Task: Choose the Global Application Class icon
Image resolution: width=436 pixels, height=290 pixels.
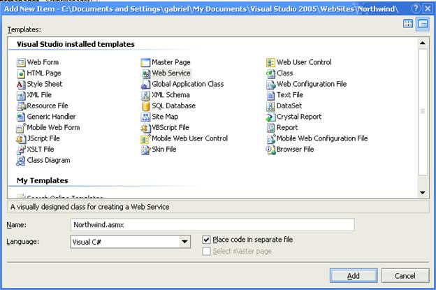Action: (146, 85)
